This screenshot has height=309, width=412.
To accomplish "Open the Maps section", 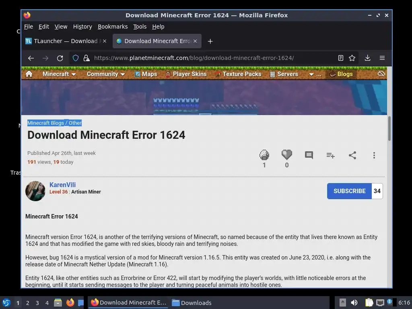I will 146,74.
